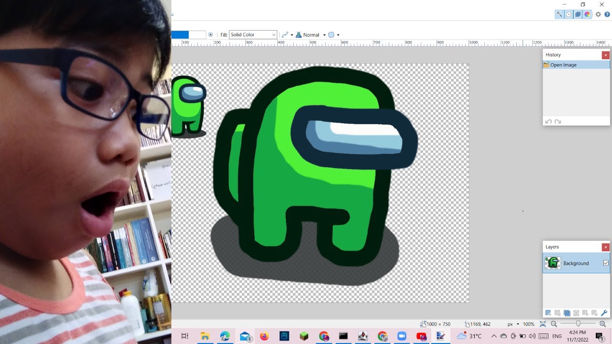Open the px units selector arrow
Viewport: 612px width, 344px height.
click(x=518, y=324)
